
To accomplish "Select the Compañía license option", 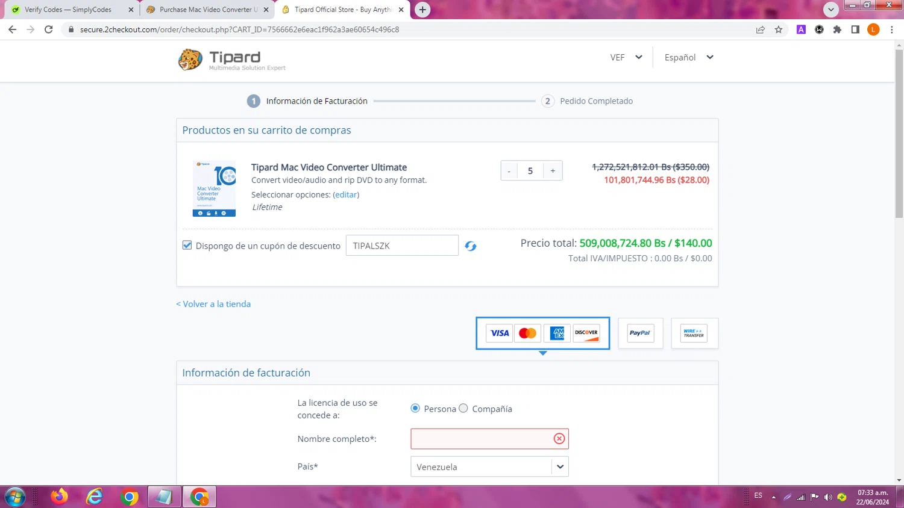I will click(463, 408).
